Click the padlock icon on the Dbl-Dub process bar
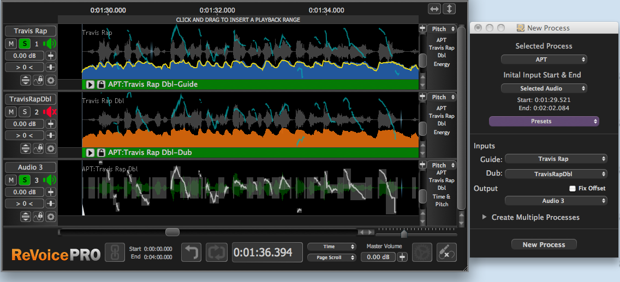This screenshot has height=282, width=620. point(101,153)
